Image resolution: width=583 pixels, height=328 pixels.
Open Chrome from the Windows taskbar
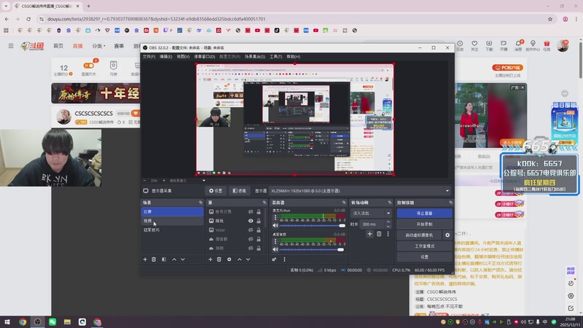tap(23, 321)
